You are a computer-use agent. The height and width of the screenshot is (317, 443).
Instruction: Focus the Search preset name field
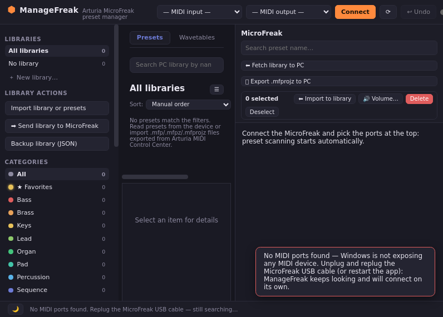pyautogui.click(x=339, y=48)
